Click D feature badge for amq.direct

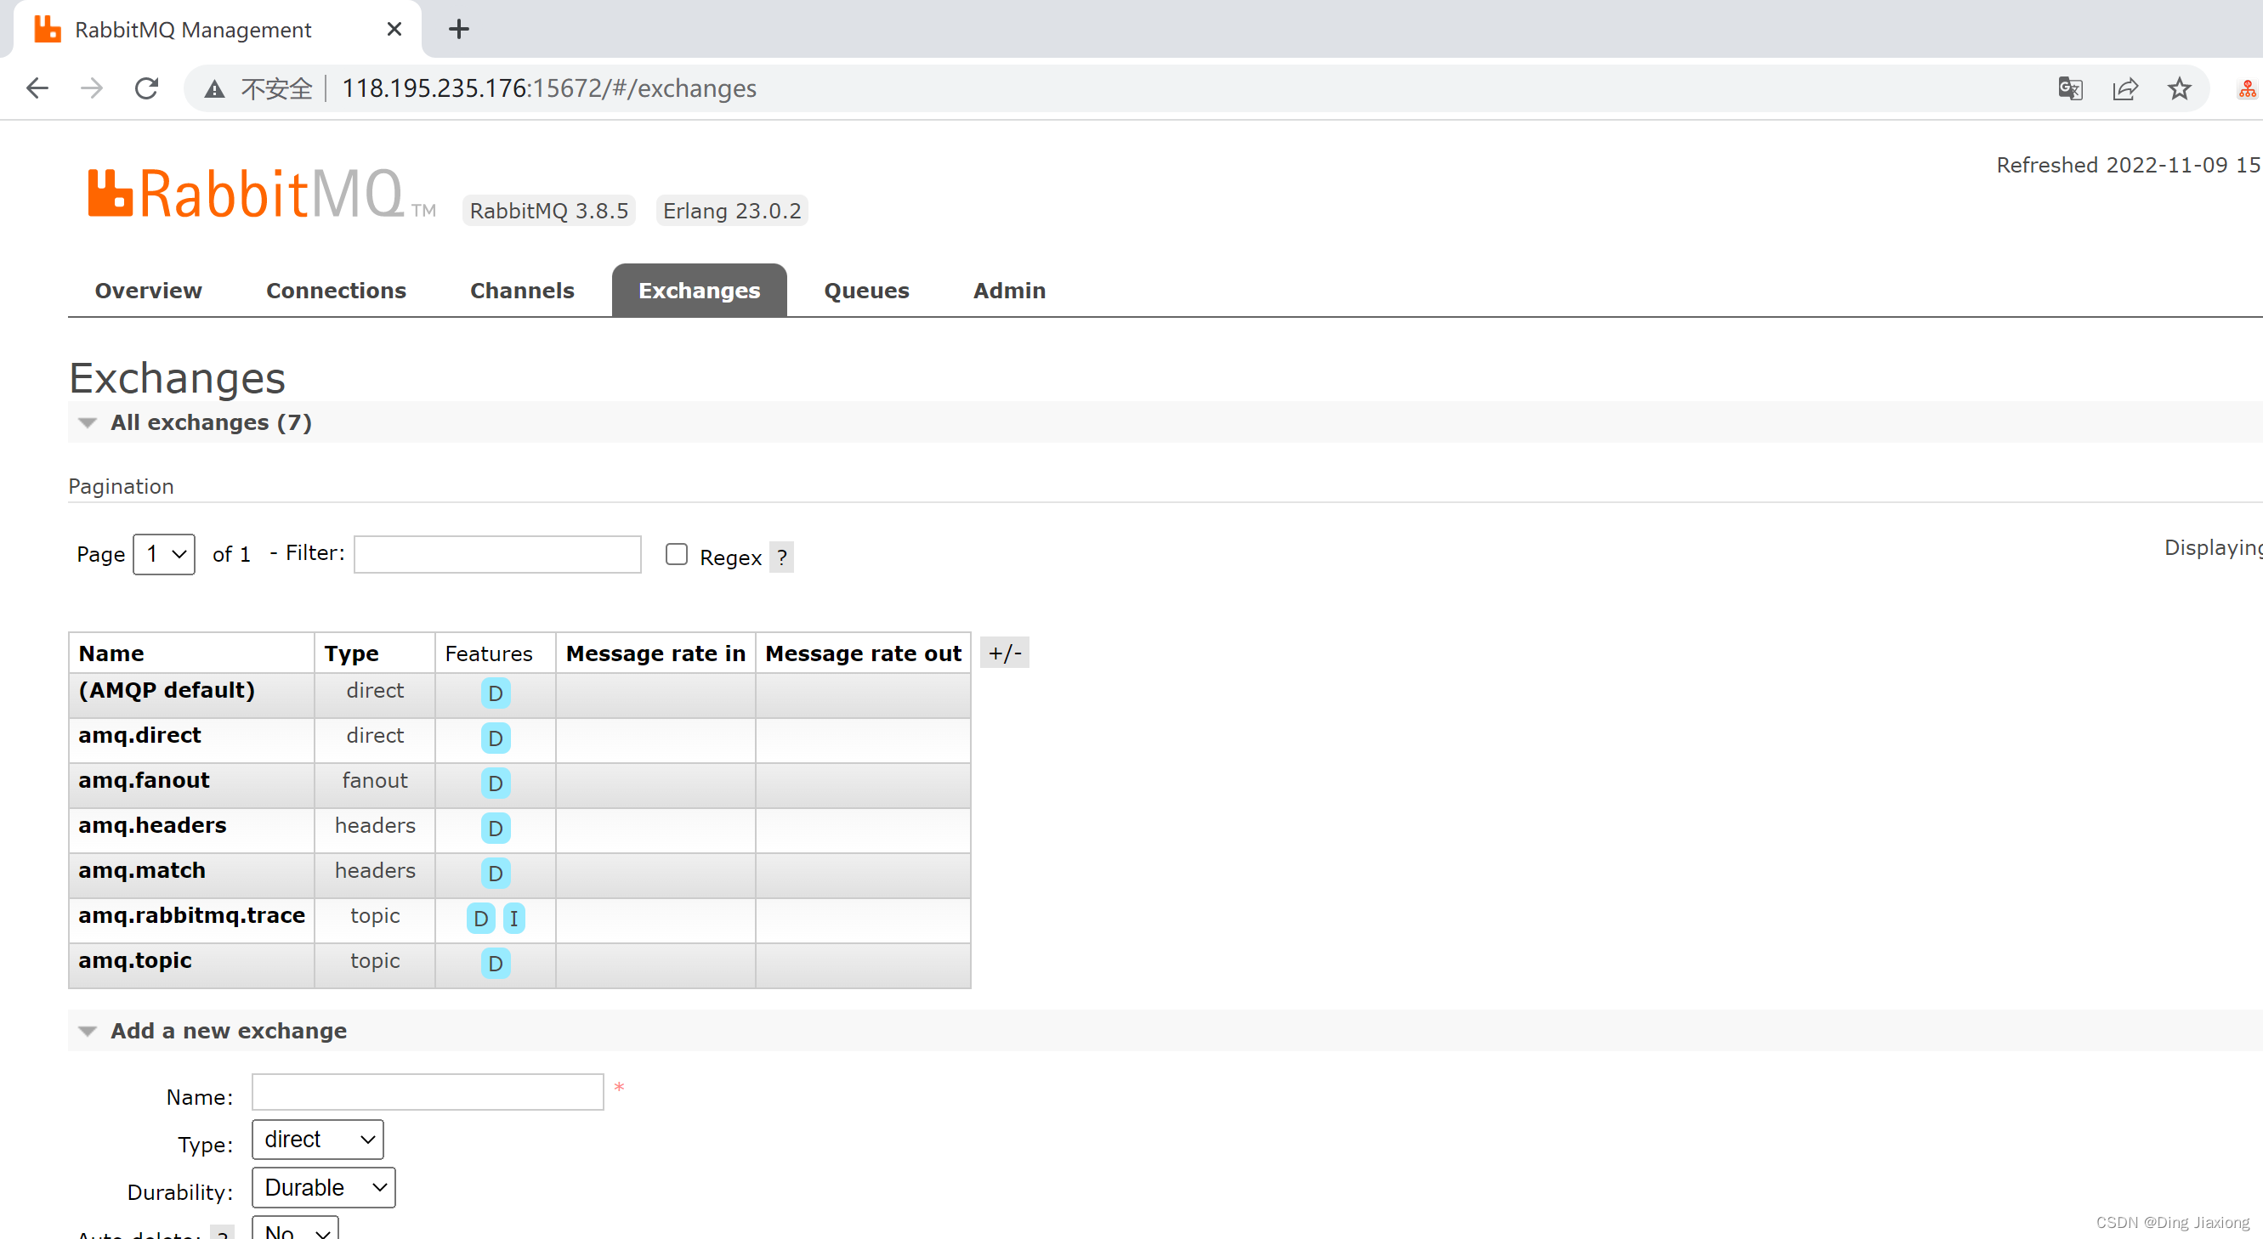(x=496, y=738)
